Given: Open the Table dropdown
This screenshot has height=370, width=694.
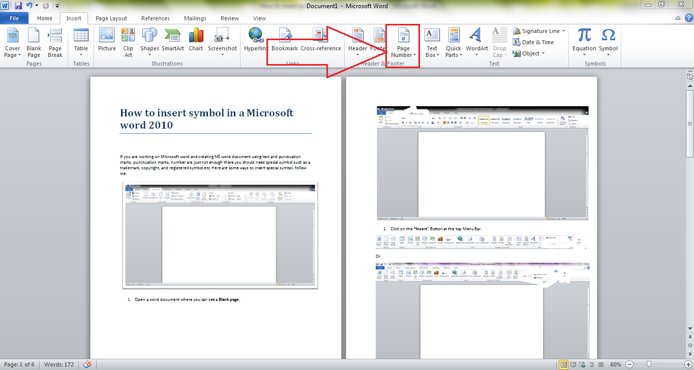Looking at the screenshot, I should (x=81, y=42).
